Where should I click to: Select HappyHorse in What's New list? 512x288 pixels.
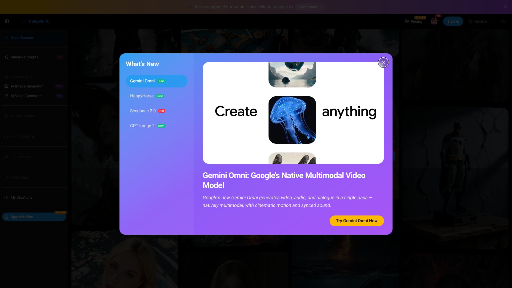pyautogui.click(x=157, y=96)
